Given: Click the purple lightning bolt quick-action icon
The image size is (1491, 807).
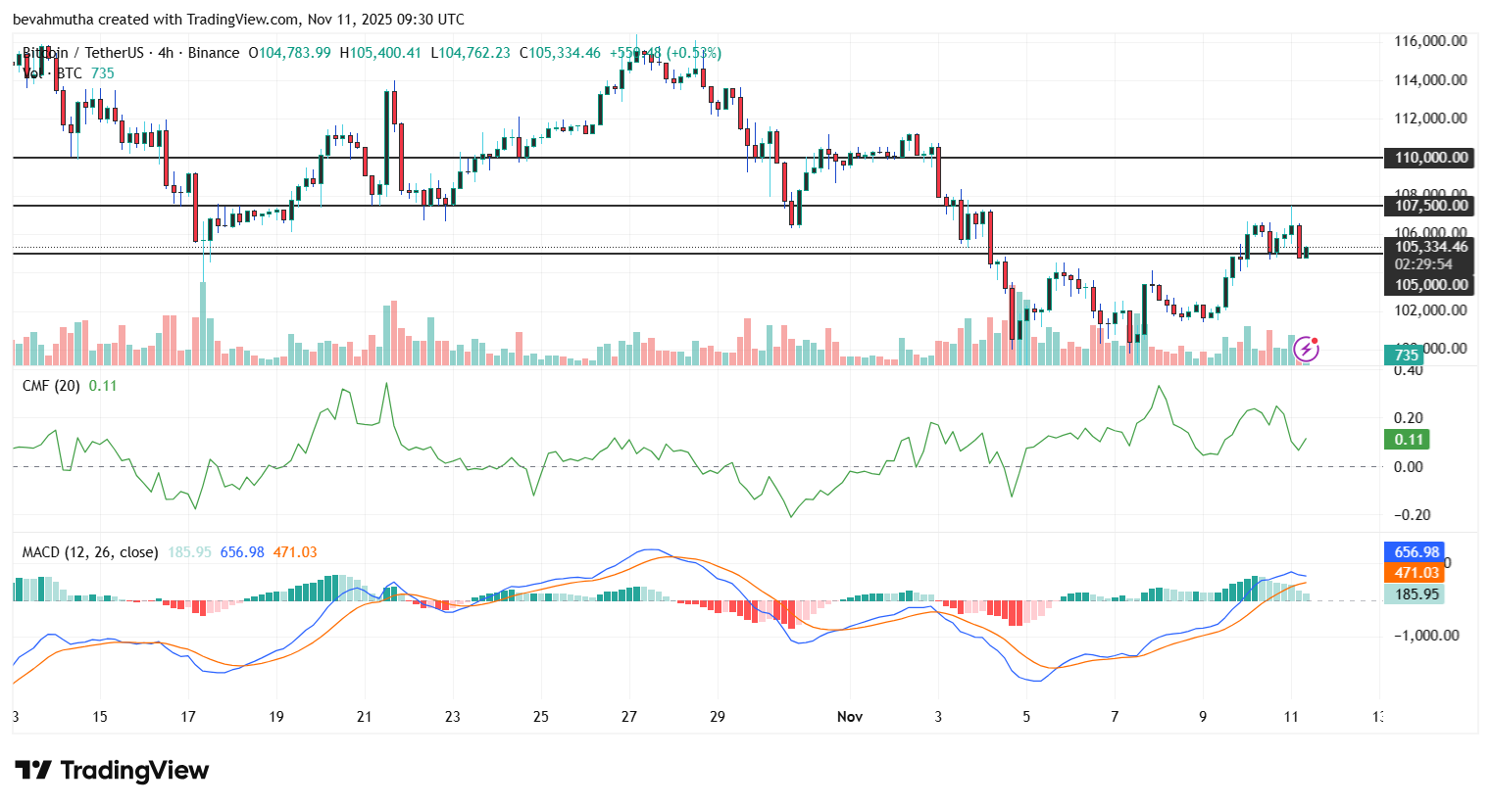Looking at the screenshot, I should 1308,347.
